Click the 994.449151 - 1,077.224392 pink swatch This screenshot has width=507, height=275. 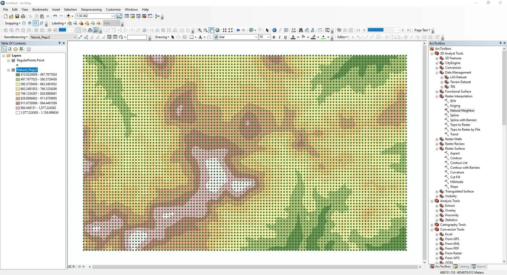coord(18,108)
